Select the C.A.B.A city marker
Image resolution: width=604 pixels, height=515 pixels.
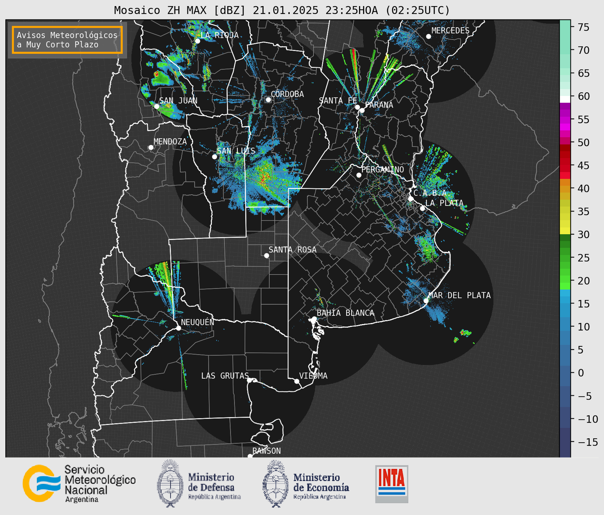click(x=411, y=199)
